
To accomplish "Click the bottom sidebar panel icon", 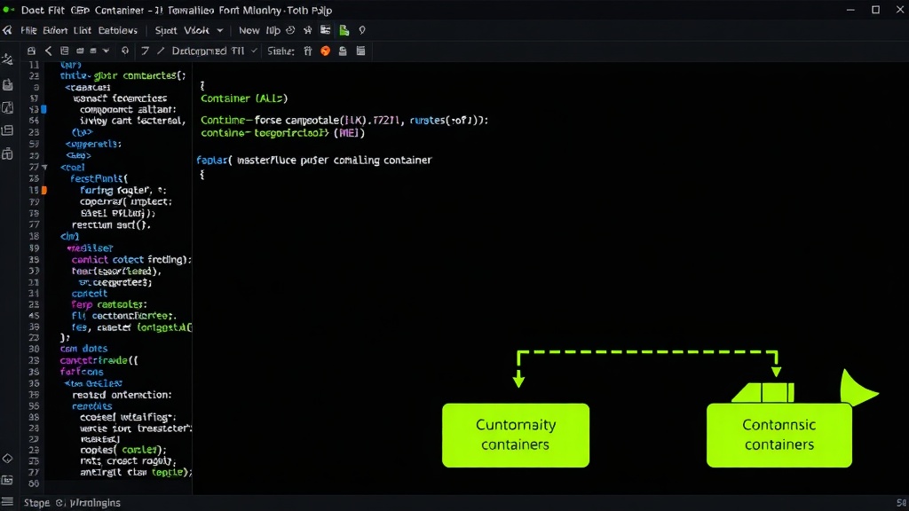I will [7, 480].
